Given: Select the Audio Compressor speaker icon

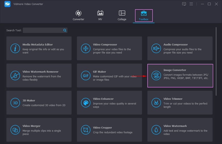Looking at the screenshot, I should [156, 48].
